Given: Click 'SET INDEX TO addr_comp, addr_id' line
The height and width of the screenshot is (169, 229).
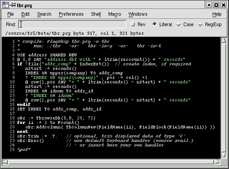Looking at the screenshot, I should (x=59, y=109).
